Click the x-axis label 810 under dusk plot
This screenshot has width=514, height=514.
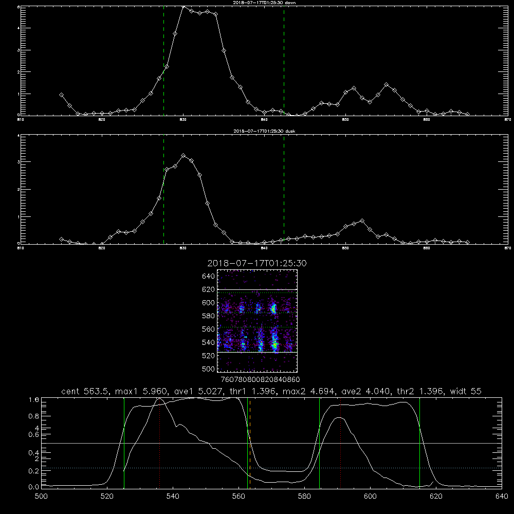pos(21,248)
